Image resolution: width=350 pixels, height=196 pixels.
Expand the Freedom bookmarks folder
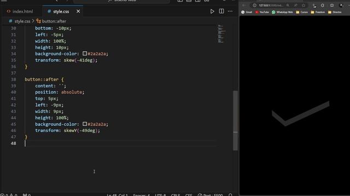point(318,12)
